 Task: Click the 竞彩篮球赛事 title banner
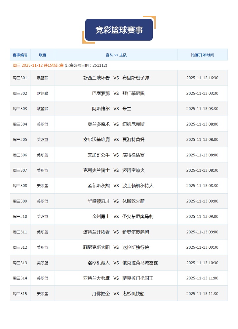(119, 30)
